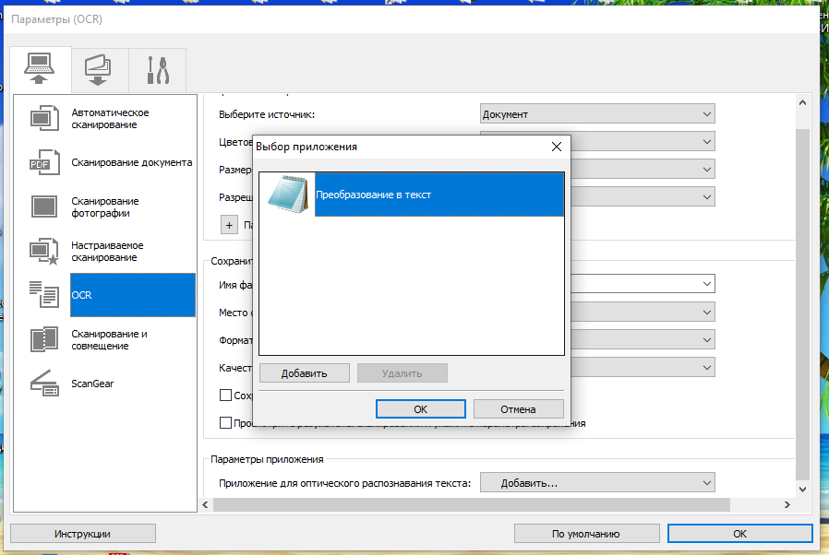The image size is (829, 555).
Task: Click horizontal scrollbar right arrow
Action: (x=787, y=505)
